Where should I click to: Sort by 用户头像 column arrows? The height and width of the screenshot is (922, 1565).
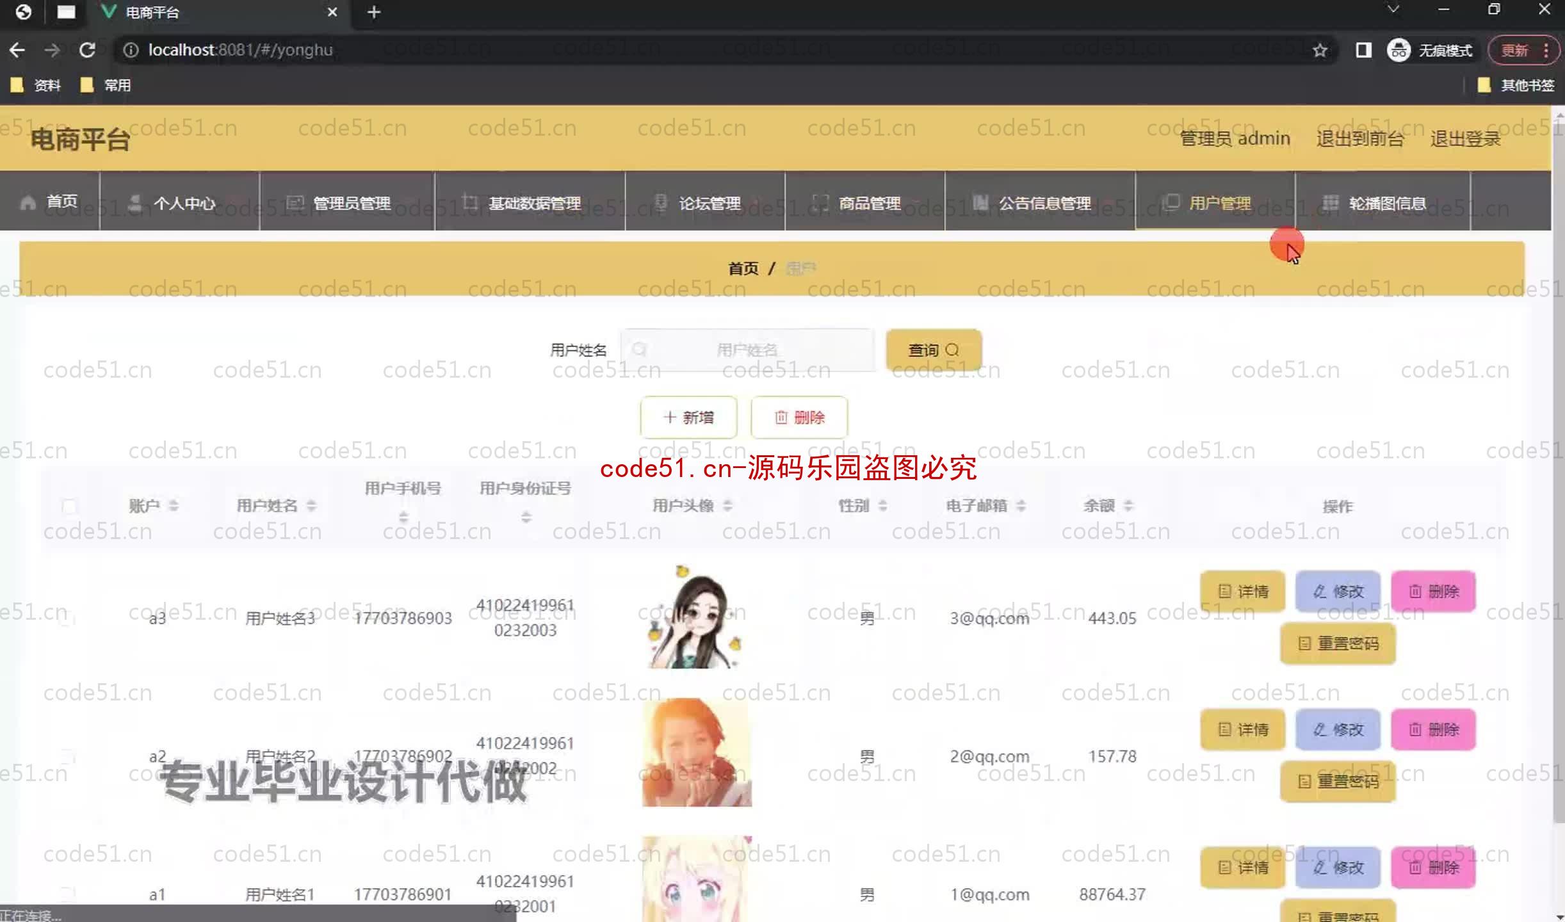pos(727,506)
